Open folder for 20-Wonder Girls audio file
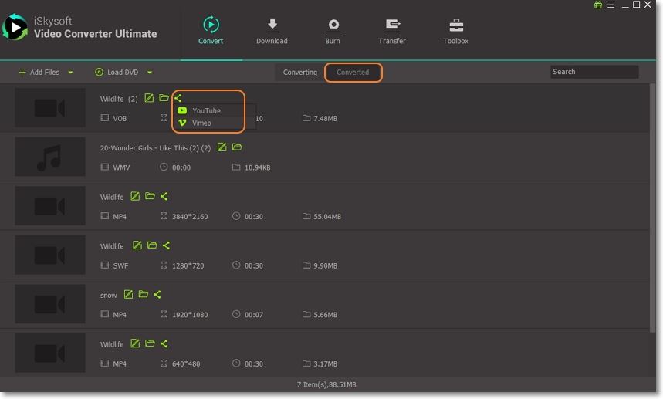Image resolution: width=663 pixels, height=399 pixels. pyautogui.click(x=237, y=147)
